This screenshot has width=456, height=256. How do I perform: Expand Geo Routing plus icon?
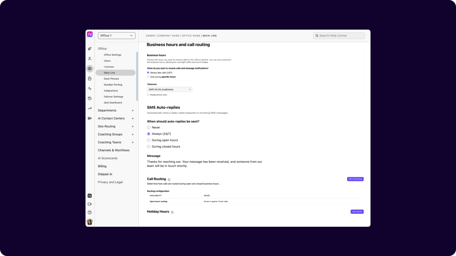(133, 127)
